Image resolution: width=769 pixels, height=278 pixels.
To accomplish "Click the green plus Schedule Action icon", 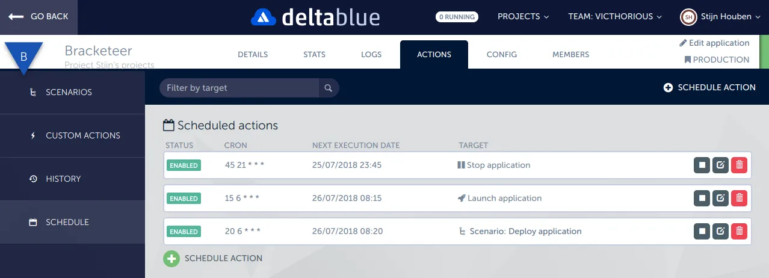I will pyautogui.click(x=171, y=258).
